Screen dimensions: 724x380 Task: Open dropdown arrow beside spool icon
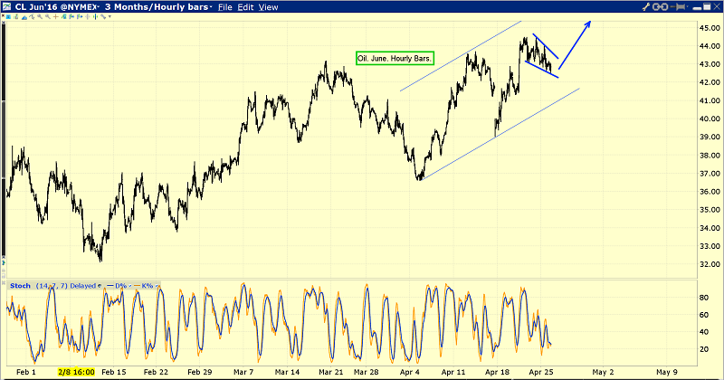[x=688, y=6]
